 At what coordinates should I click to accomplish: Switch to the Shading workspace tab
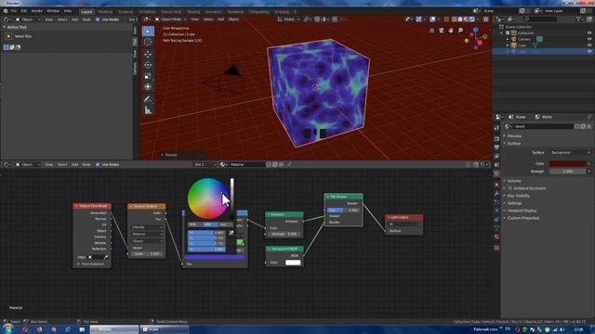[193, 12]
